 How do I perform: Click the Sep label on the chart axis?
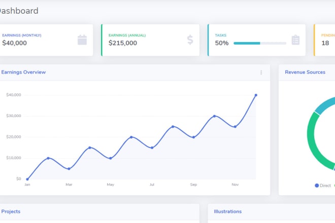193,184
